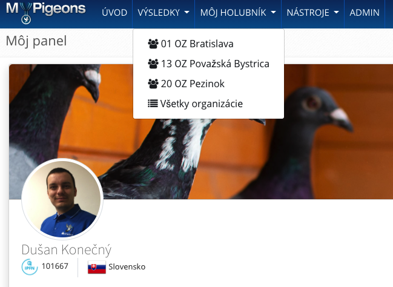
Task: Open the Úvod menu item
Action: pyautogui.click(x=114, y=13)
